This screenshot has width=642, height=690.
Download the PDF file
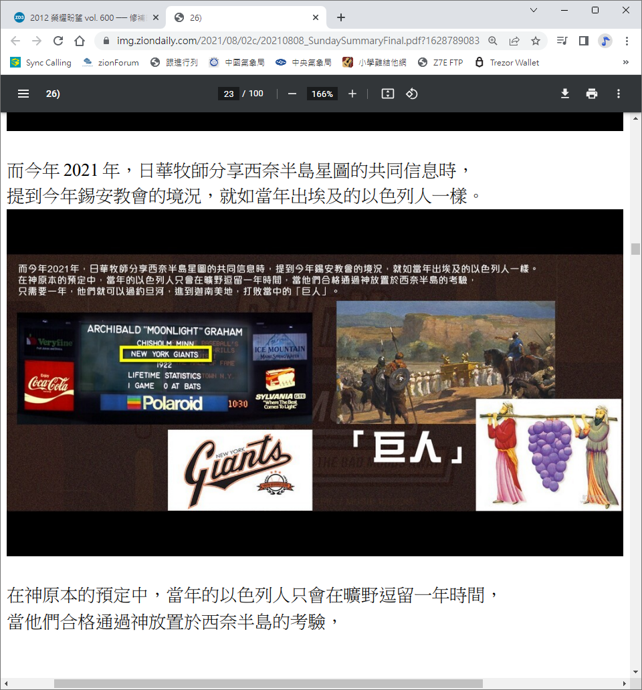(565, 94)
